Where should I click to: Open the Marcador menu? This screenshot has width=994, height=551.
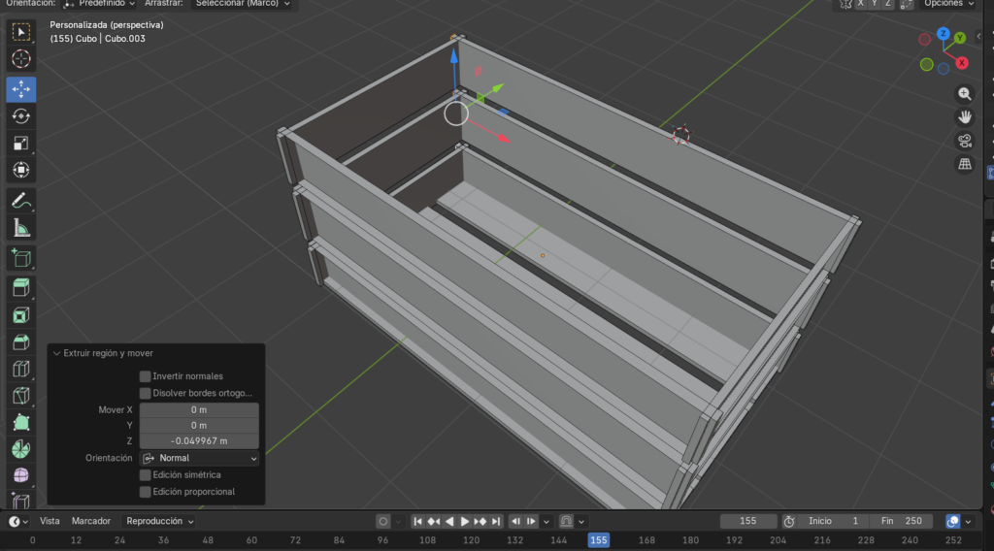pyautogui.click(x=91, y=521)
